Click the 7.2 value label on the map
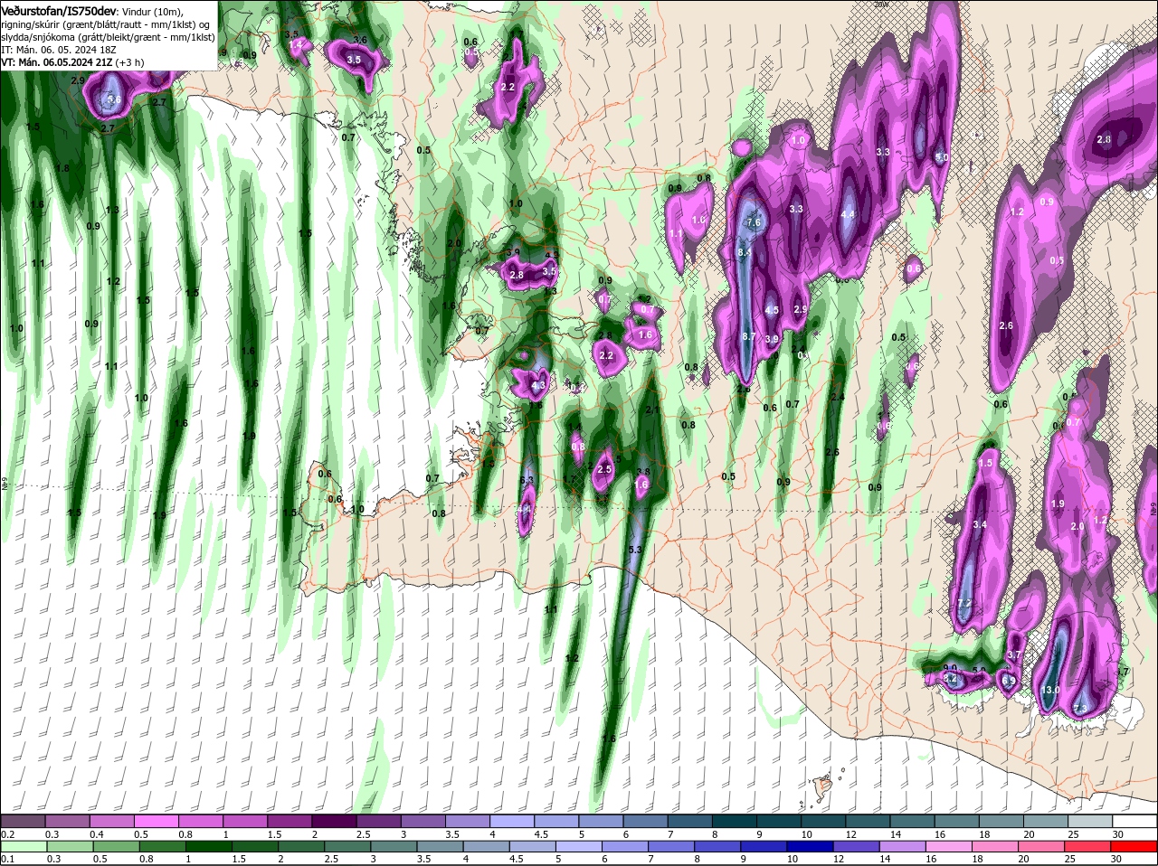The width and height of the screenshot is (1158, 866). click(964, 603)
